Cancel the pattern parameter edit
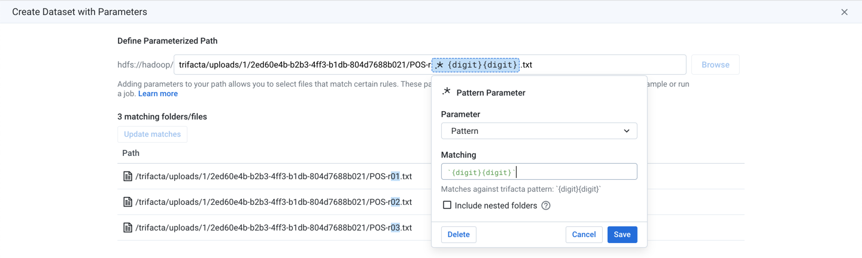Viewport: 862px width, 258px height. 584,235
